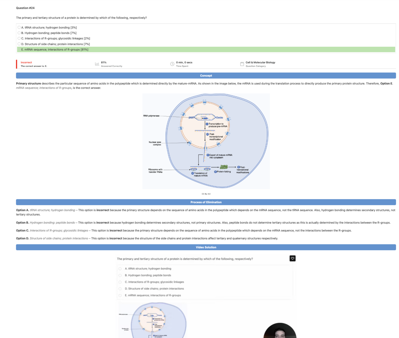Pick radio option D Structure of side chains

19,44
